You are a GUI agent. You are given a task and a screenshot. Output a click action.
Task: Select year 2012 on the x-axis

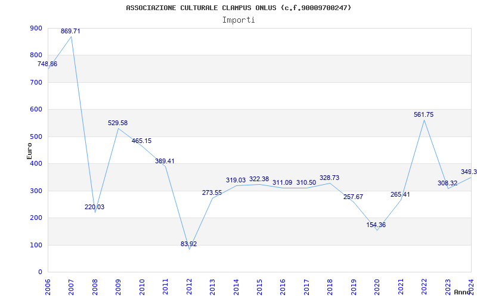click(x=188, y=287)
